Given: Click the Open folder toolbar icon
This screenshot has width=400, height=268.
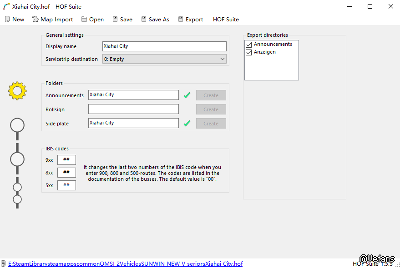Looking at the screenshot, I should [x=84, y=20].
